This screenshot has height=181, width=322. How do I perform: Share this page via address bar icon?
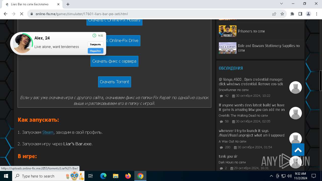(274, 14)
